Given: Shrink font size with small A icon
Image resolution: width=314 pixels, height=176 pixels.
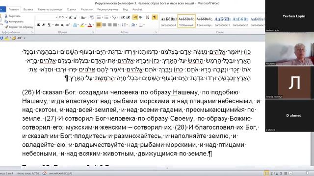Looking at the screenshot, I should [76, 18].
